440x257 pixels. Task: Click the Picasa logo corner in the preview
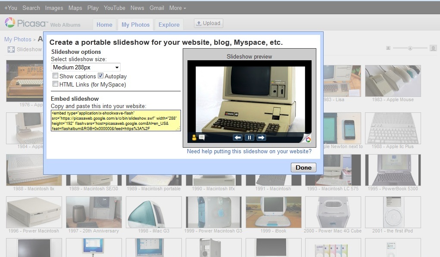pyautogui.click(x=307, y=139)
